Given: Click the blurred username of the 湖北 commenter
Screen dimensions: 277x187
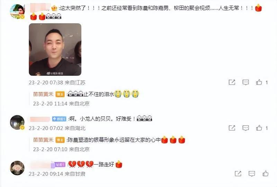Looking at the screenshot, I should coord(40,119).
